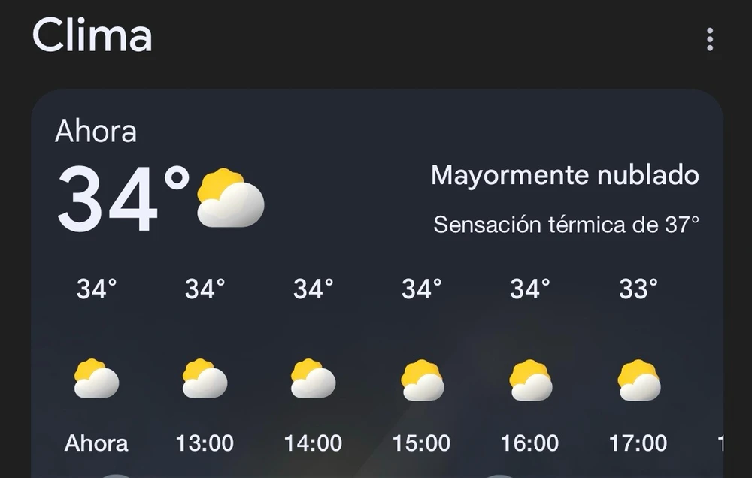752x478 pixels.
Task: Open the three-dot overflow menu
Action: pyautogui.click(x=709, y=40)
